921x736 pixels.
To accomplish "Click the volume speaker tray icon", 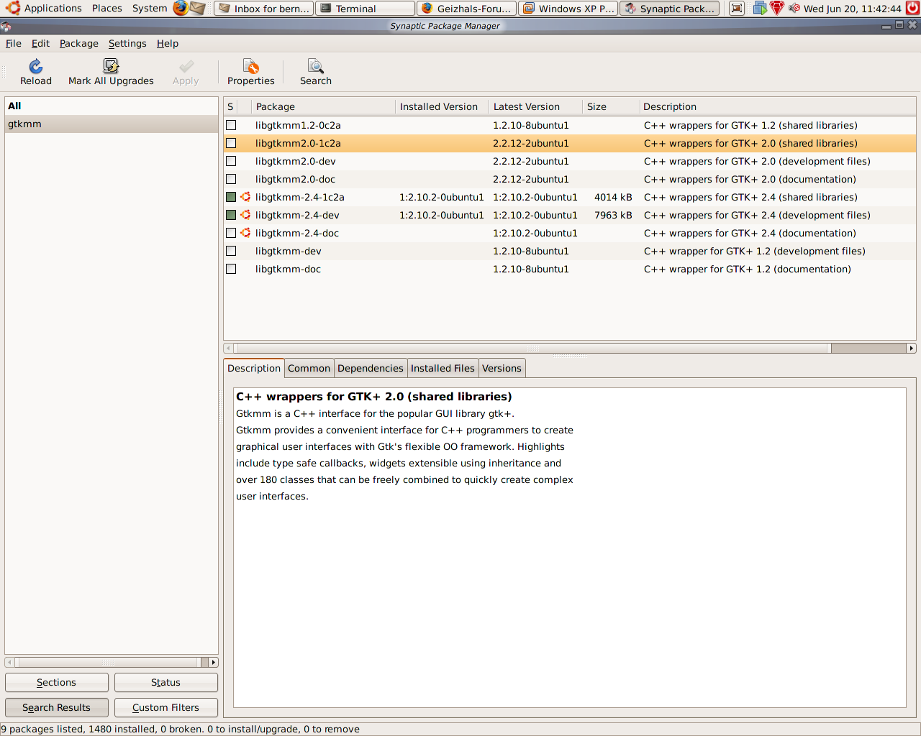I will point(794,8).
